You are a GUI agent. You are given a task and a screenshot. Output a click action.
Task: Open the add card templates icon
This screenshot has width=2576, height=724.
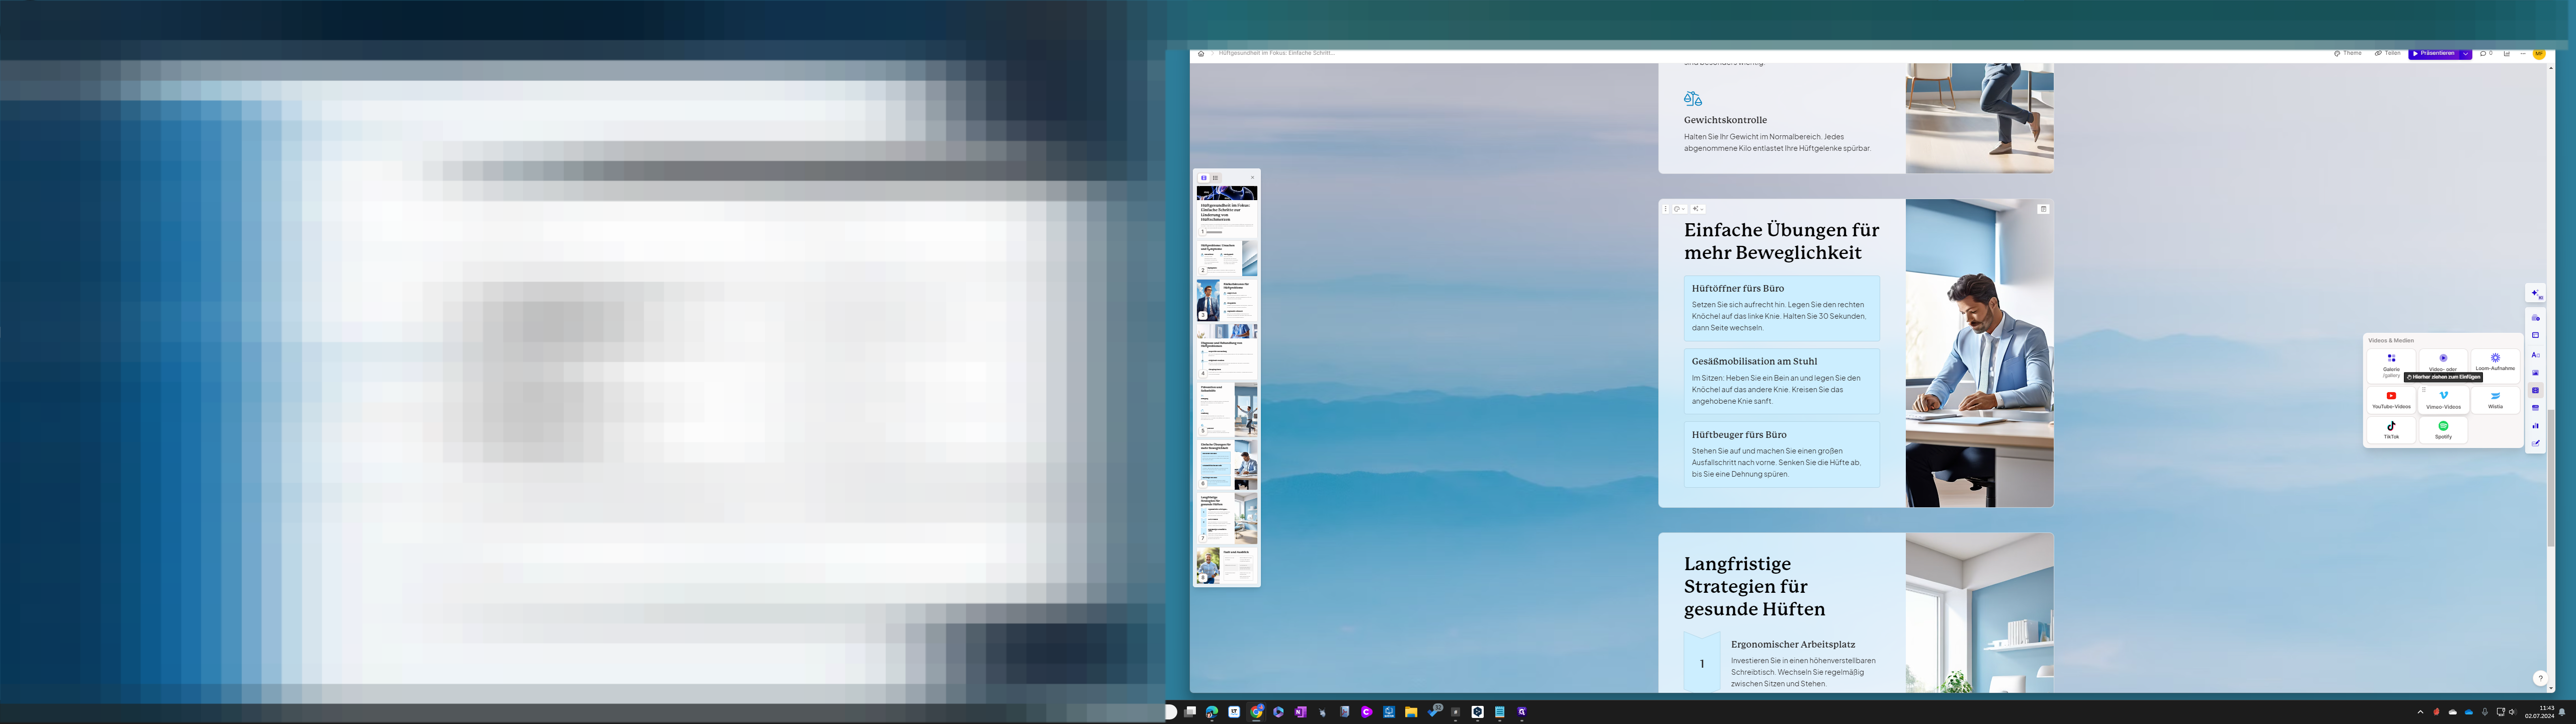click(x=2535, y=318)
